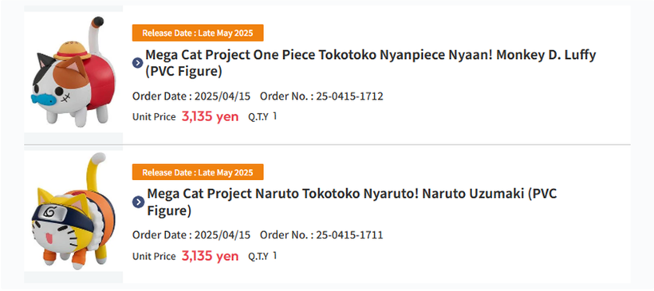Click the Q.T.Y value of the Luffy order
Viewport: 654px width, 291px height.
275,116
